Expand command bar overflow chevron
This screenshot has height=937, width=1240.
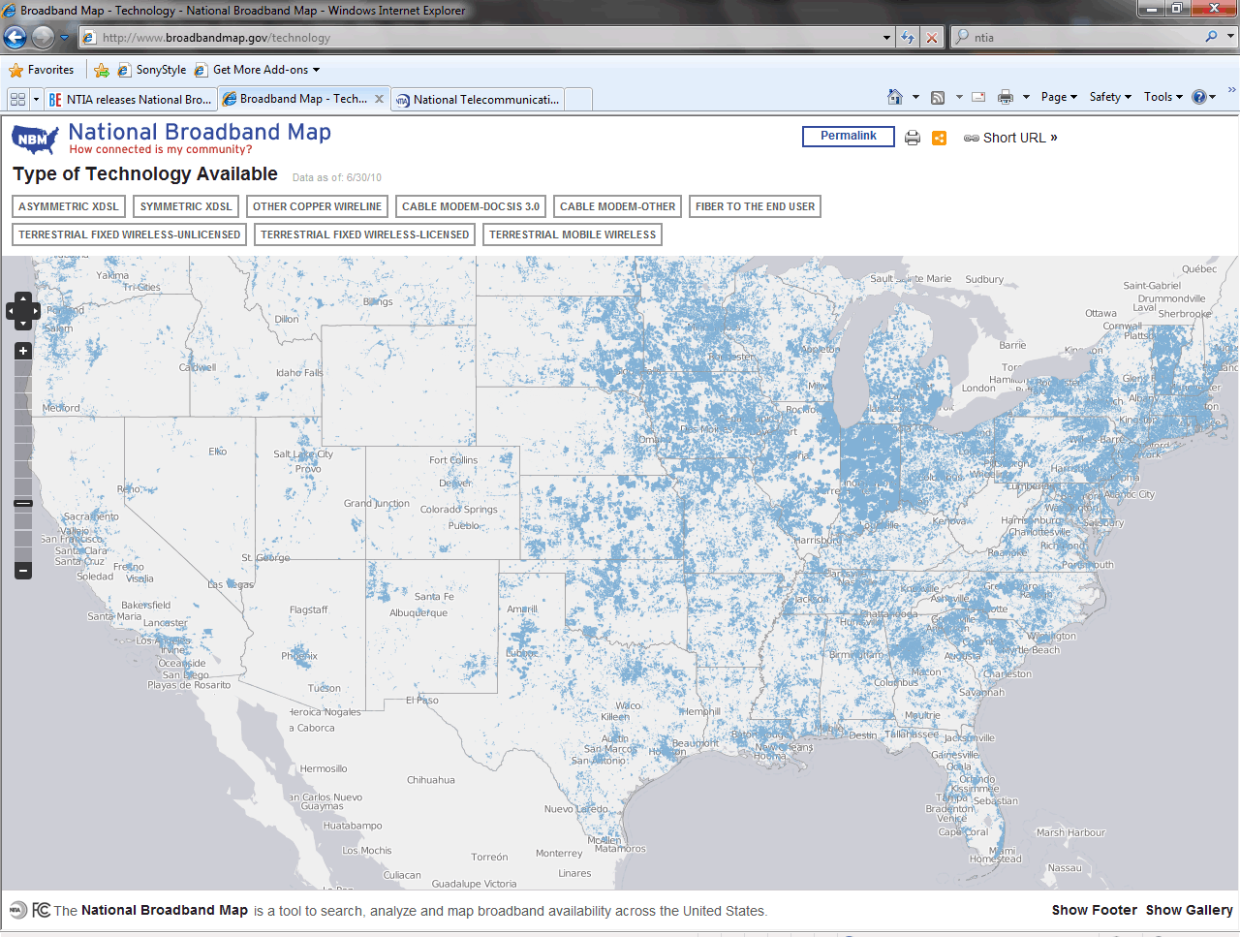coord(1231,90)
